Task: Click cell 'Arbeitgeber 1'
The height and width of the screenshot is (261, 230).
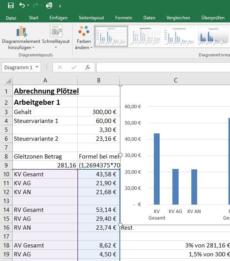Action: click(37, 102)
